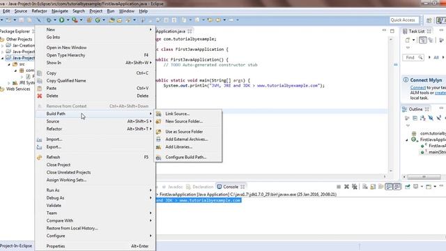The height and width of the screenshot is (251, 446).
Task: Select main(String) method in Outline
Action: (437, 152)
